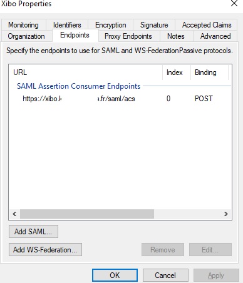Close the Xibo Properties window

pos(234,3)
